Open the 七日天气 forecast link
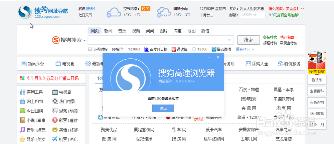Screen dimensions: 334x144 click(85, 15)
